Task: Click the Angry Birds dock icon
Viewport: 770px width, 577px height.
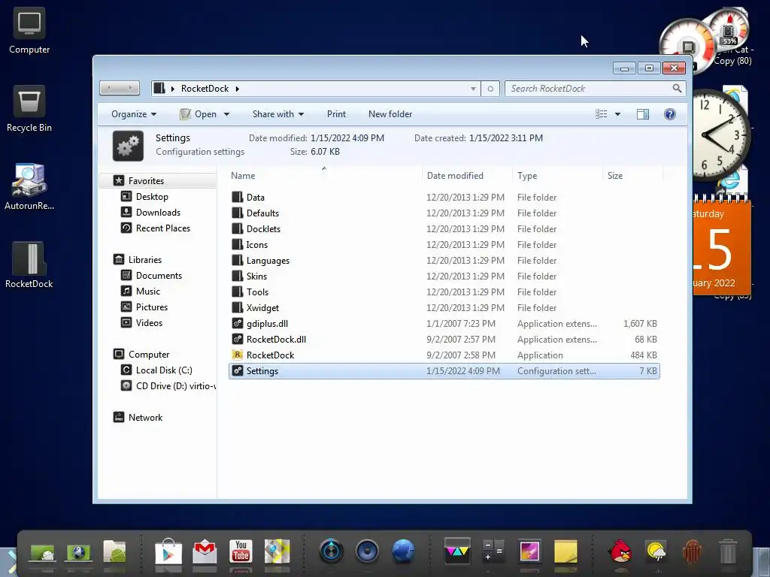Action: pyautogui.click(x=620, y=552)
